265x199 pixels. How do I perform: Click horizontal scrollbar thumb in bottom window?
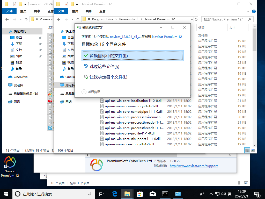[x=133, y=155]
